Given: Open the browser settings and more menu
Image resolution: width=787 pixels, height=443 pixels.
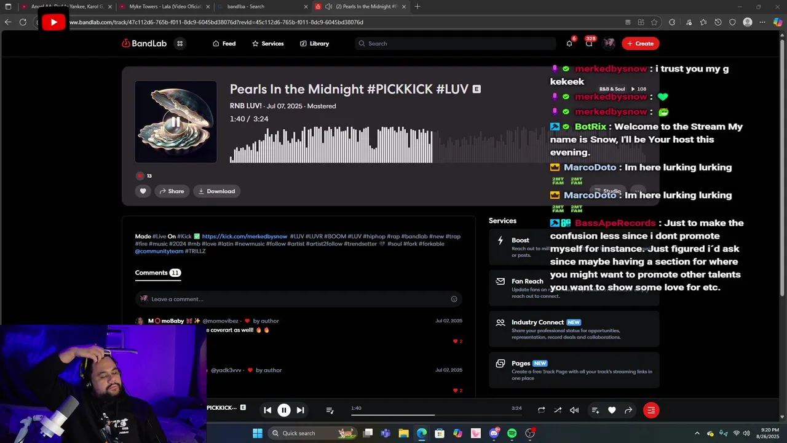Looking at the screenshot, I should tap(762, 22).
